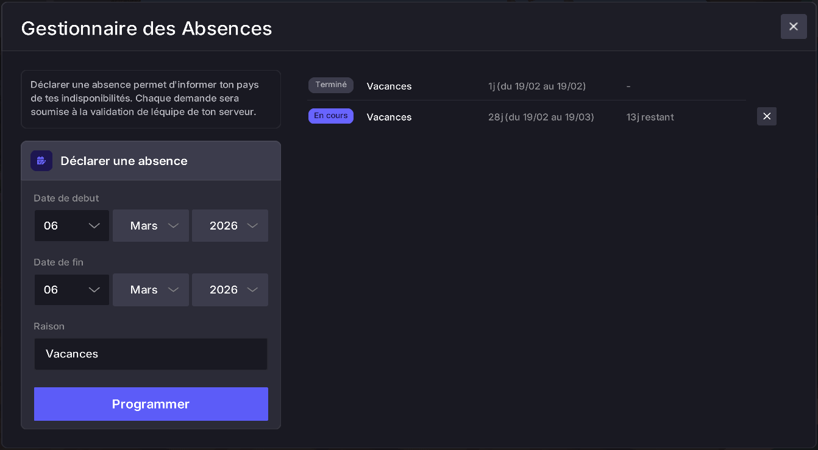
Task: Click the Terminé status badge
Action: (331, 85)
